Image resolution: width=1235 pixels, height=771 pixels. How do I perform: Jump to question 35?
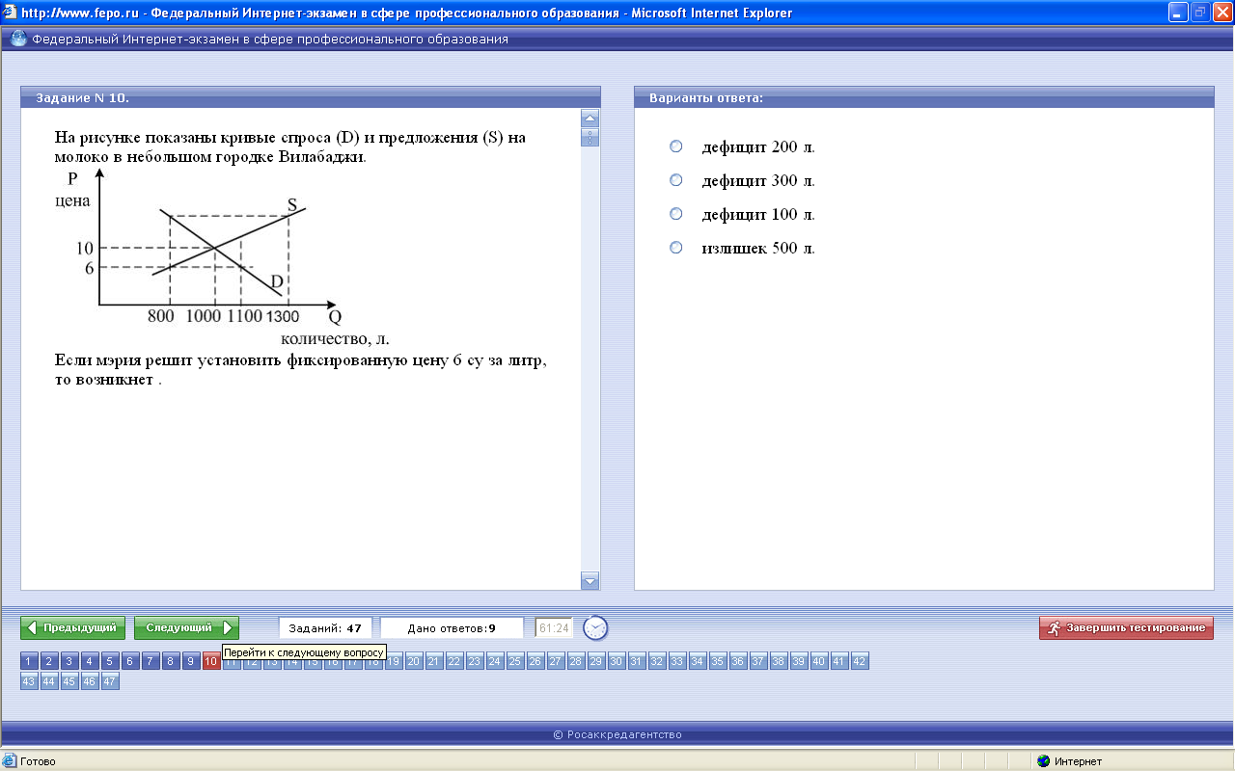(x=718, y=661)
